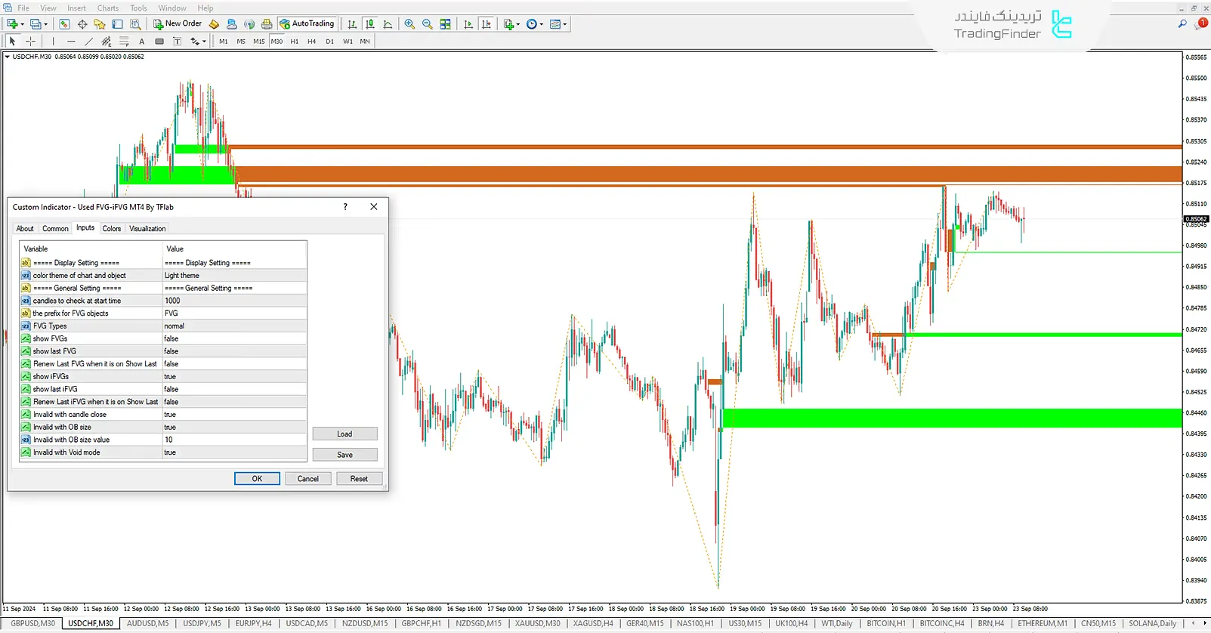Image resolution: width=1211 pixels, height=633 pixels.
Task: Toggle the Chart Shift option
Action: click(487, 24)
